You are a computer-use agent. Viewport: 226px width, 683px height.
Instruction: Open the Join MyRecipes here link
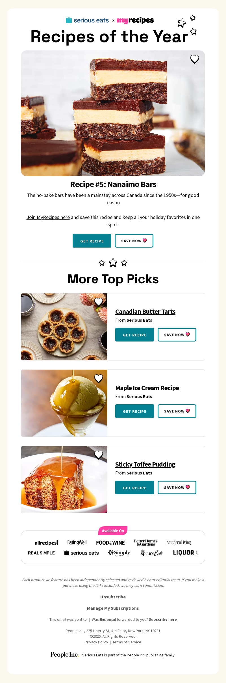48,217
